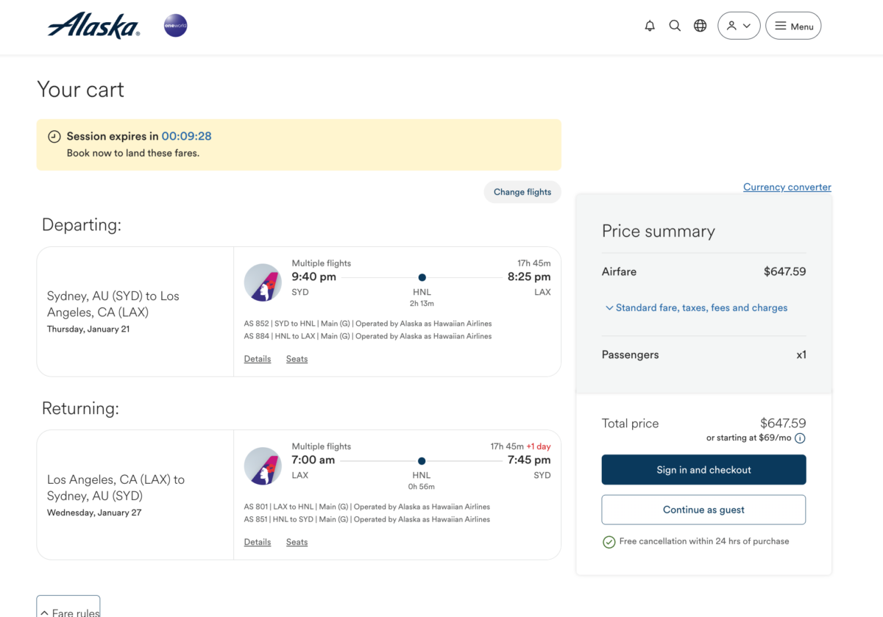Open Details for the returning flight
Viewport: 883px width, 617px height.
[258, 542]
